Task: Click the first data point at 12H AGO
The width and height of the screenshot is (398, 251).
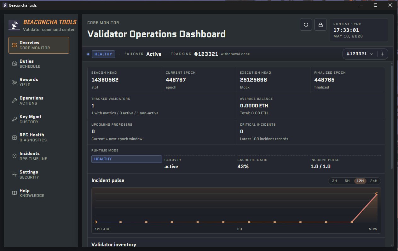Action: click(95, 222)
